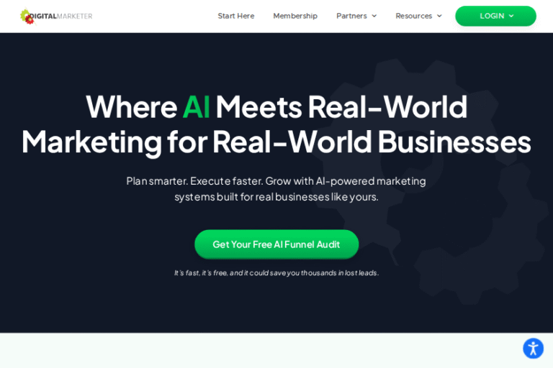Click the light section below the hero
The image size is (553, 368).
(x=261, y=351)
